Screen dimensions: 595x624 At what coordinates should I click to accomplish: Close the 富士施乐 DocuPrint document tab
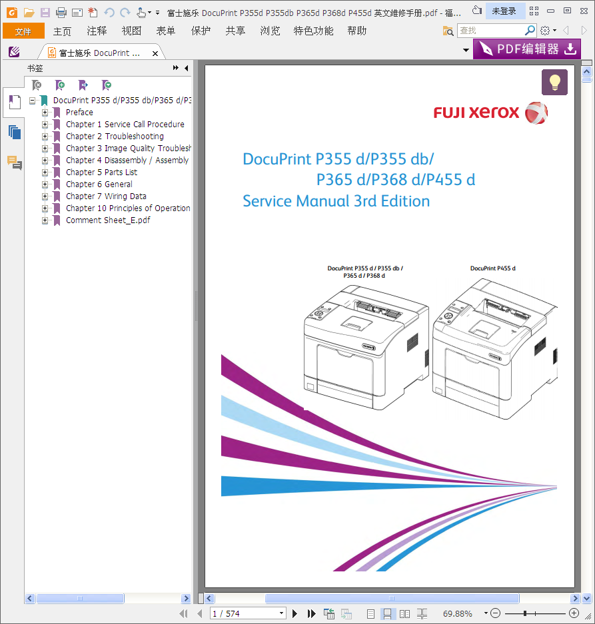click(155, 53)
